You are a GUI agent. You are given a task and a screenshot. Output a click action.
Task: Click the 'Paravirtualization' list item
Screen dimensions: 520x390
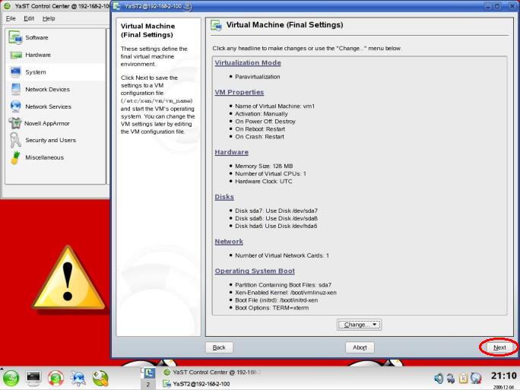258,77
